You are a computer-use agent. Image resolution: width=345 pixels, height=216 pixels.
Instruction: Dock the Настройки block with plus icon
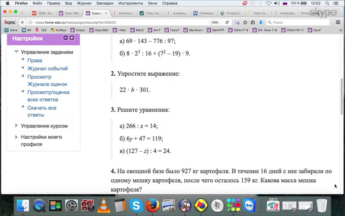coord(72,38)
